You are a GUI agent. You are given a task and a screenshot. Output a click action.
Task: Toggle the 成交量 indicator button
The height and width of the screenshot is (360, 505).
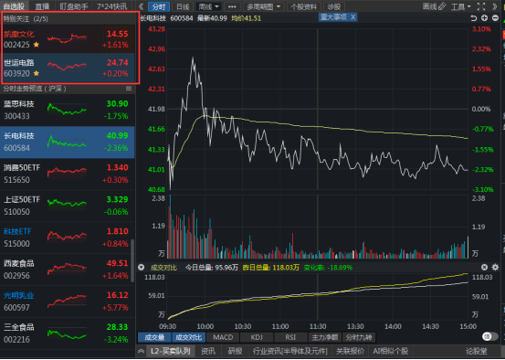(154, 337)
